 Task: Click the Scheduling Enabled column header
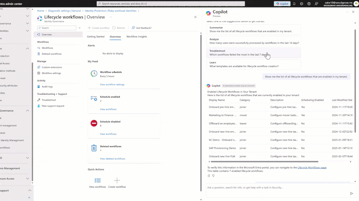click(312, 100)
